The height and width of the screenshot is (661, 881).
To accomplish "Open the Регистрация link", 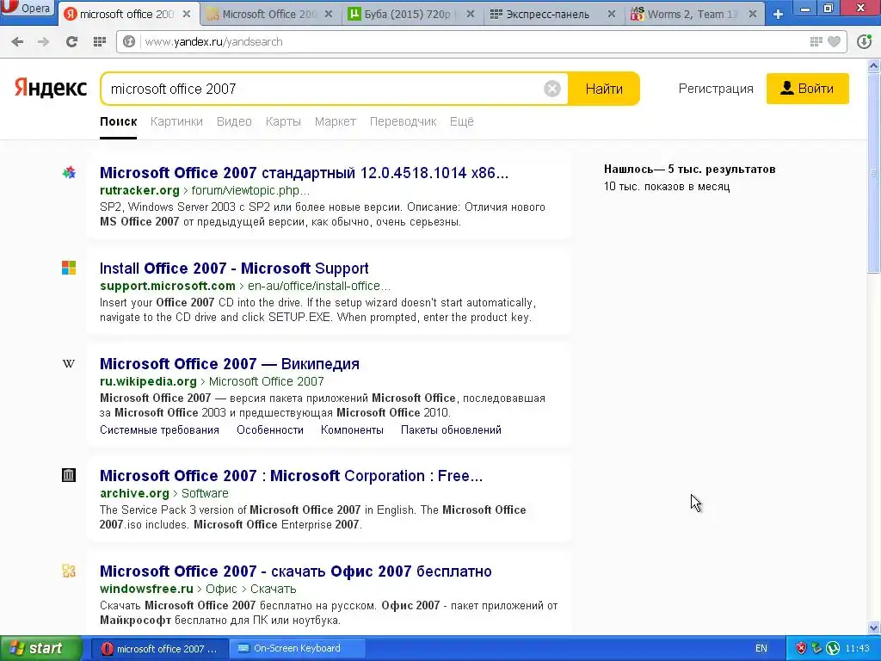I will click(716, 89).
